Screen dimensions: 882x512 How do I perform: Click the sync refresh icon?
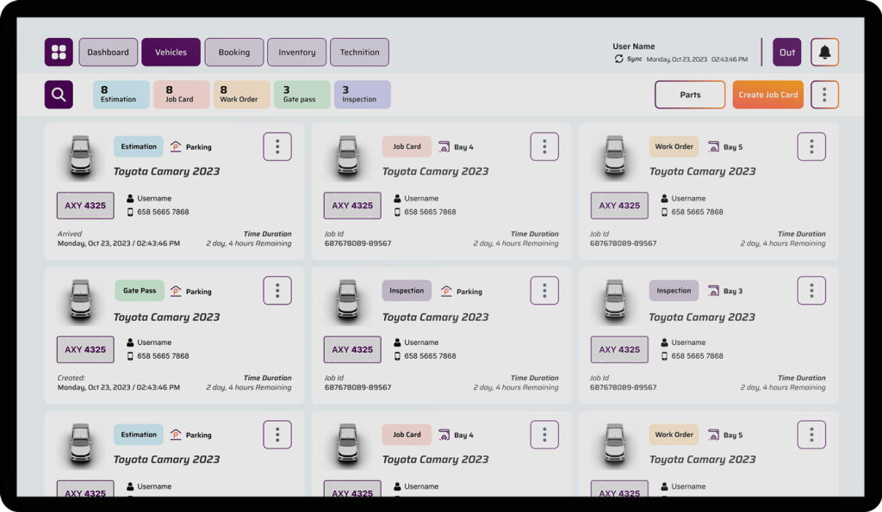click(619, 59)
